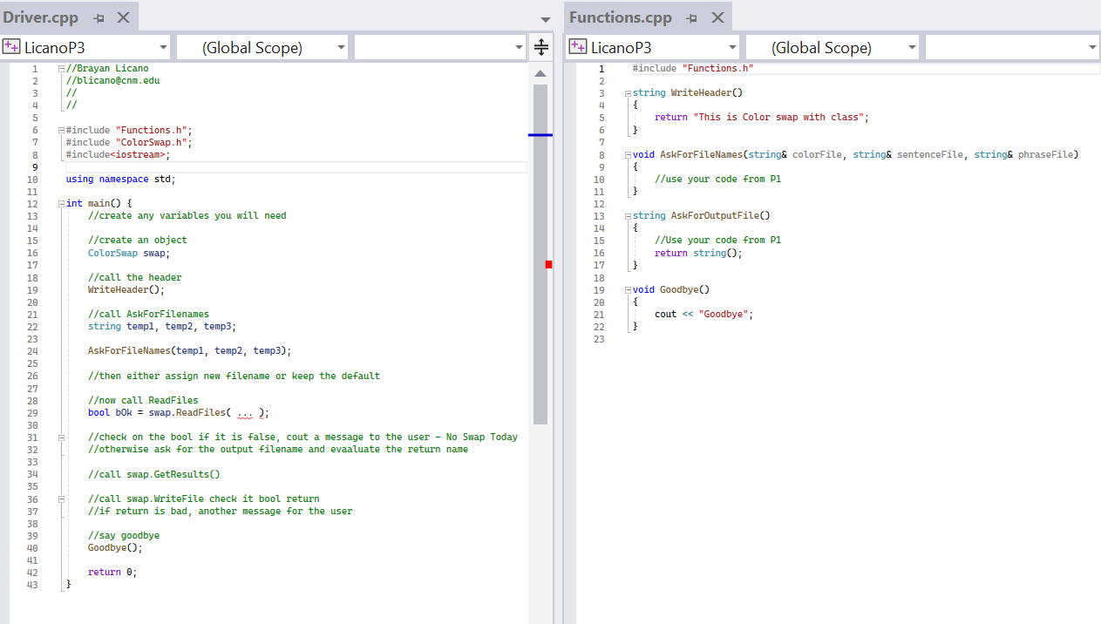1101x624 pixels.
Task: Click the project icon beside left LicanoP3 box
Action: tap(11, 46)
